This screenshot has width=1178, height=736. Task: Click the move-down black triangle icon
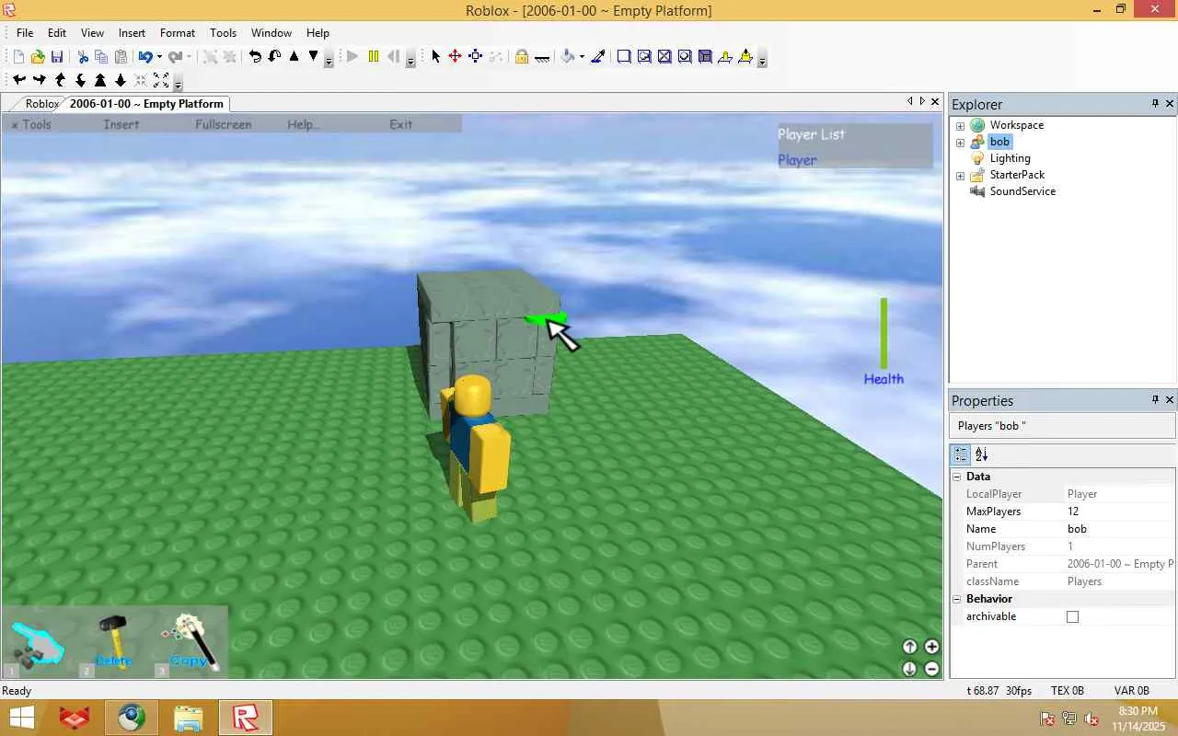click(x=314, y=57)
